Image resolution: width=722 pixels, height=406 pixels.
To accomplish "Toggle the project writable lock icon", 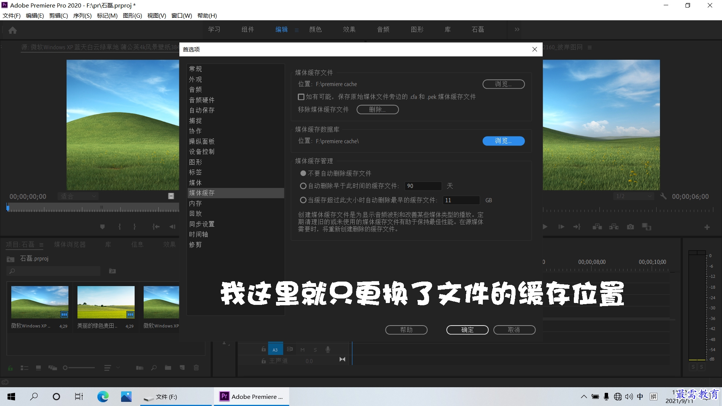I will pos(10,368).
